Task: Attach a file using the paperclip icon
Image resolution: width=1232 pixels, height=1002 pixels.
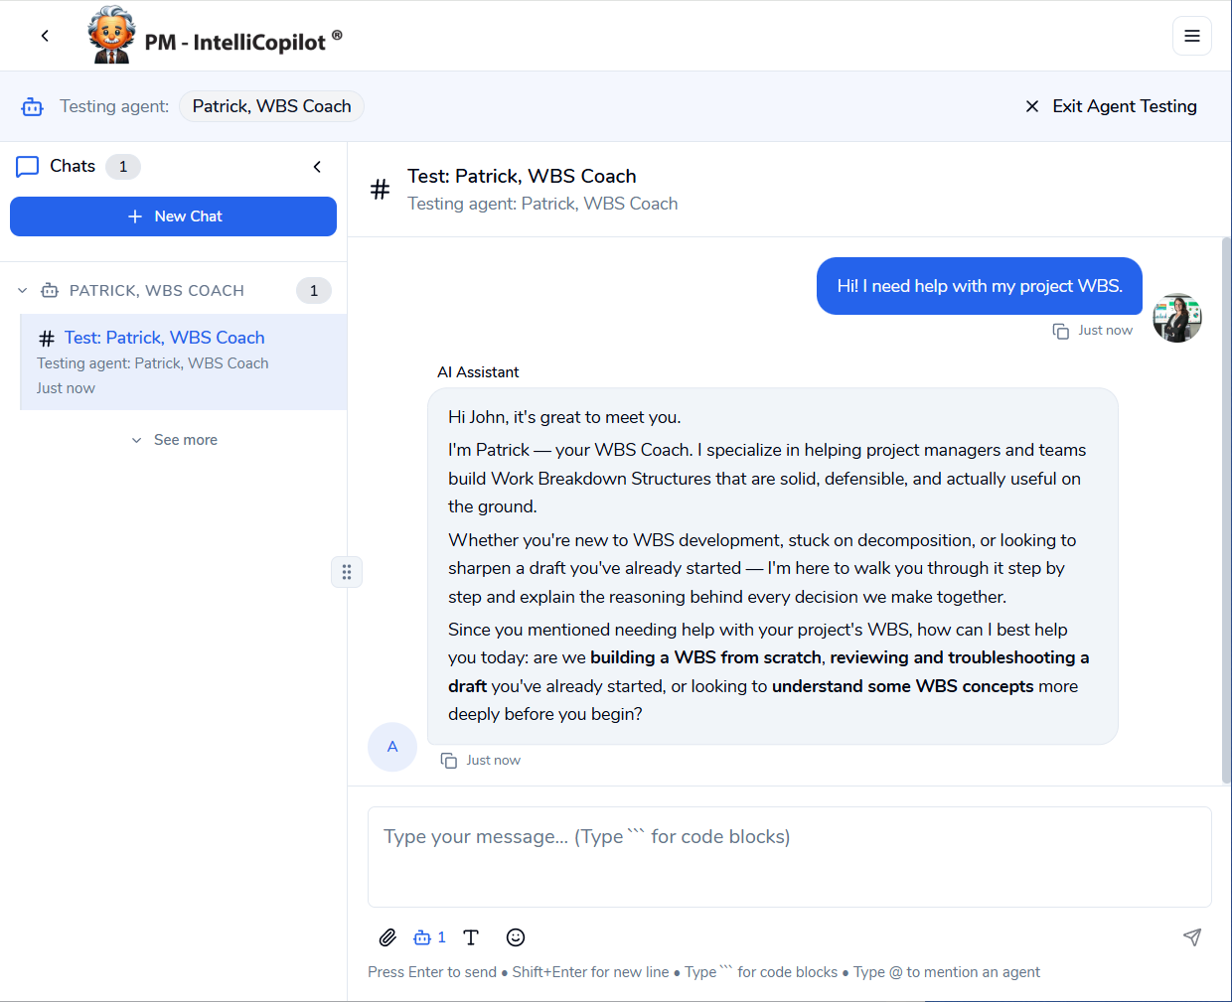Action: coord(387,936)
